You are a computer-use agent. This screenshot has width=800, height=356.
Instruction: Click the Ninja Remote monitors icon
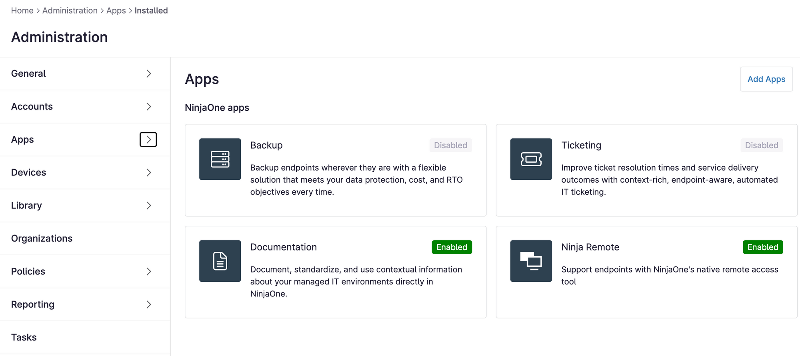531,261
